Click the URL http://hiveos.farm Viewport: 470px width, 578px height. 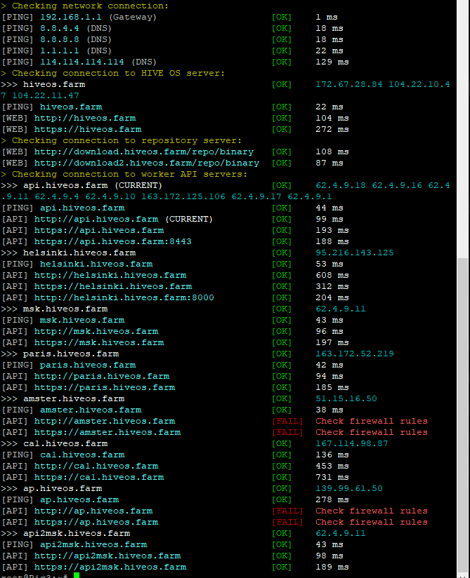85,119
